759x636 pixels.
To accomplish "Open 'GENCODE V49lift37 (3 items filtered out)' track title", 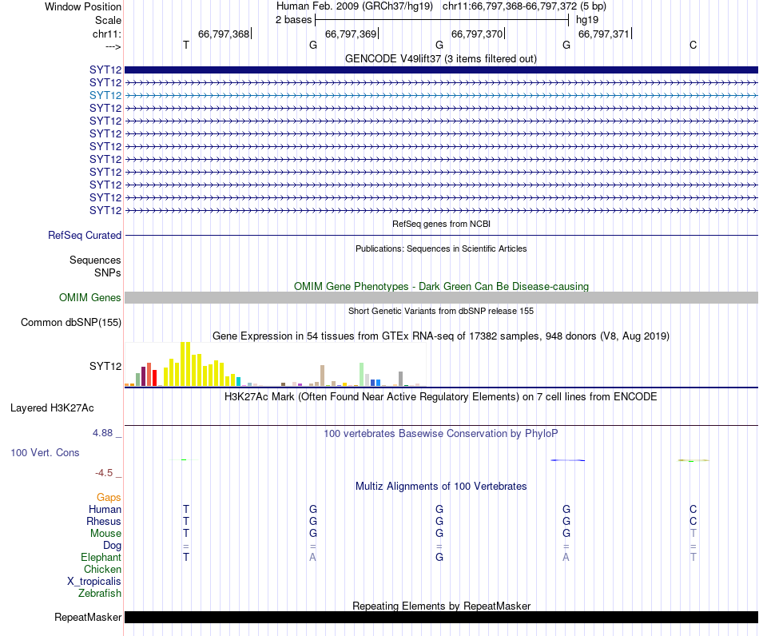I will pyautogui.click(x=440, y=58).
